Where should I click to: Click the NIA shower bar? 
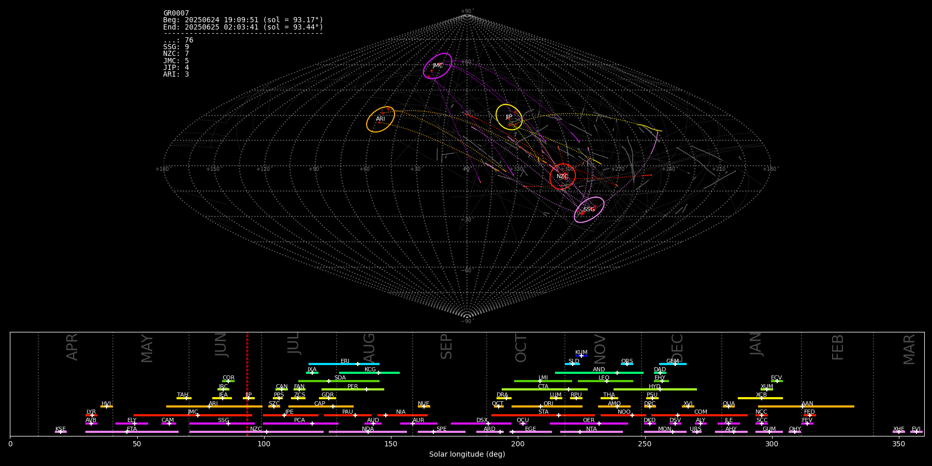pos(402,415)
